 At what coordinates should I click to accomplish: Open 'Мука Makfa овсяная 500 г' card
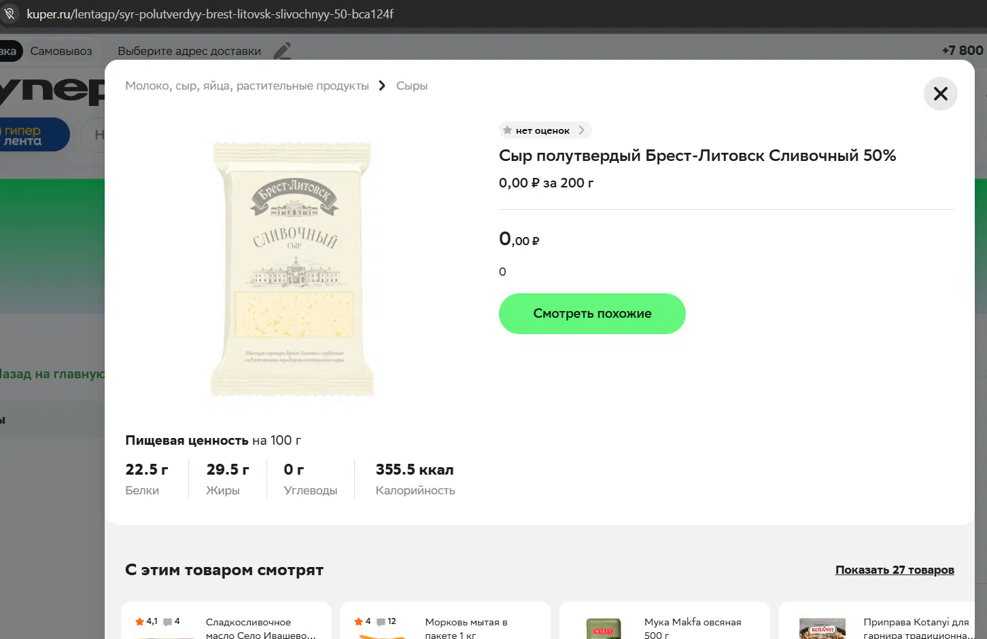click(x=665, y=620)
